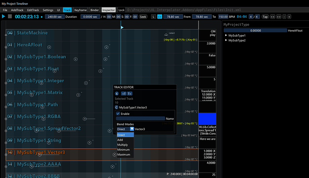Start playback with the blue Play button
Image resolution: width=309 pixels, height=178 pixels.
(3, 17)
